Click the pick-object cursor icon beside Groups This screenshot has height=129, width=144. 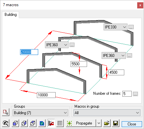coord(6,112)
